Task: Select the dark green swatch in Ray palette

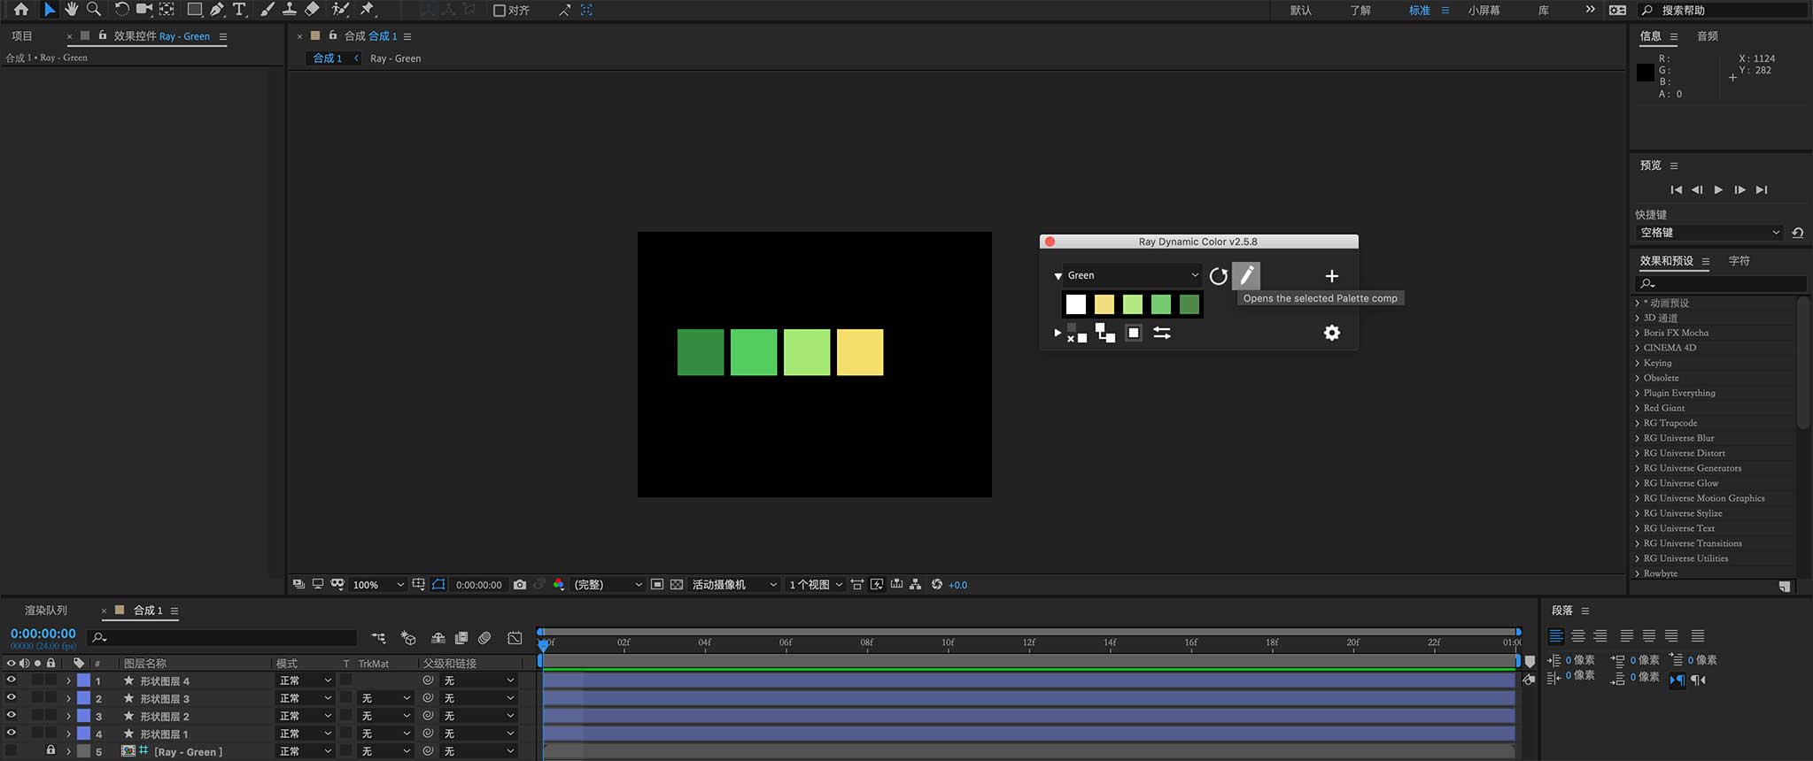Action: click(x=1189, y=304)
